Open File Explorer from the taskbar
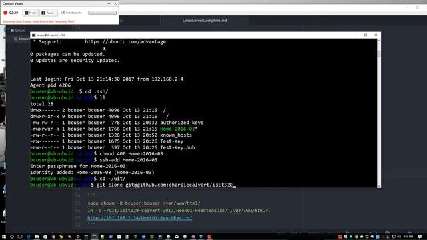427x240 pixels. [x=37, y=237]
